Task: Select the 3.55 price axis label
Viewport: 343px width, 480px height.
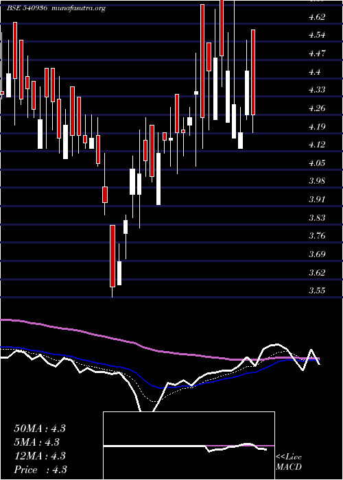Action: pyautogui.click(x=317, y=290)
